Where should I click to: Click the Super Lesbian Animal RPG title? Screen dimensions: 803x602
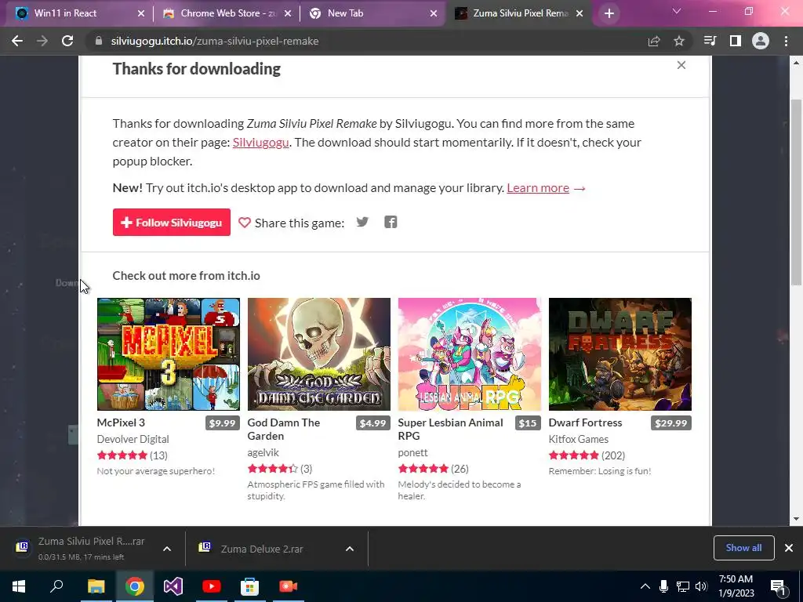(451, 429)
